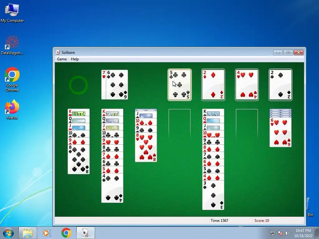Select the 6 of clubs card
The height and width of the screenshot is (239, 319).
[x=112, y=162]
